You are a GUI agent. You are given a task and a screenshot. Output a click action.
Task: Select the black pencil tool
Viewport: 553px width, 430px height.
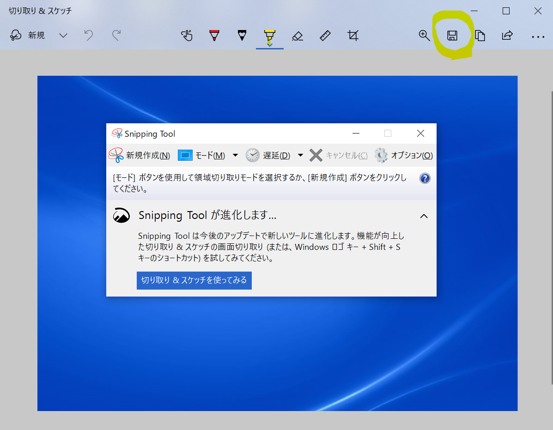click(242, 35)
